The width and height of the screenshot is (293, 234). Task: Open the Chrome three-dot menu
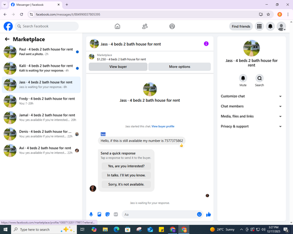coord(288,14)
